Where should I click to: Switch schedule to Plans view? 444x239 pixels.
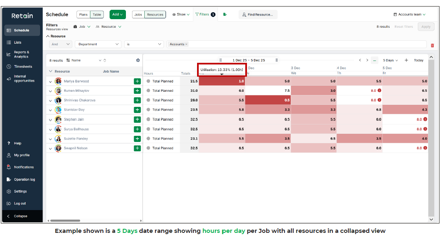(x=83, y=14)
